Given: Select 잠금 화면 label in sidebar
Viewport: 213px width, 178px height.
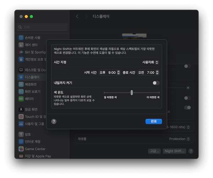Looking at the screenshot, I should [31, 109].
